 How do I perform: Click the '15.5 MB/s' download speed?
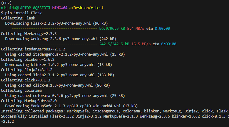coord(141,44)
